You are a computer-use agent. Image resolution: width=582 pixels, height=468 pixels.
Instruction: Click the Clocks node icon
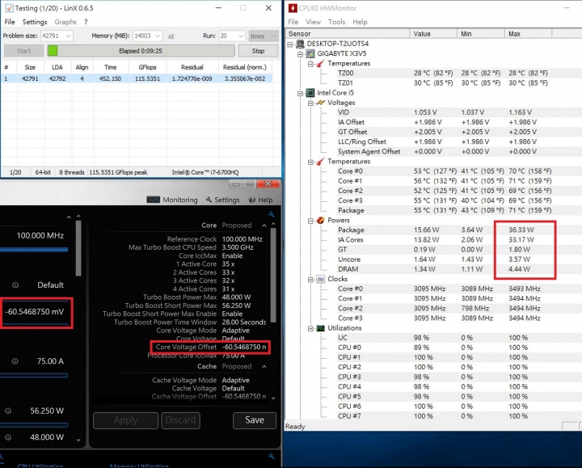point(319,279)
